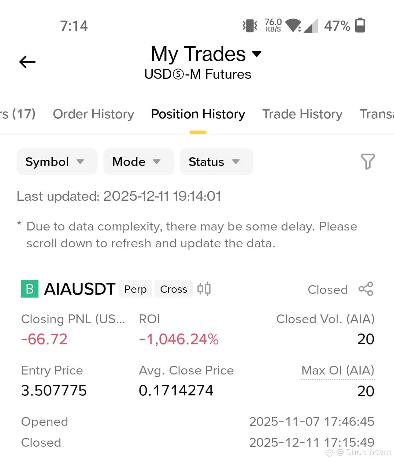This screenshot has height=461, width=394.
Task: Tap the vibrate mode status icon
Action: point(250,25)
